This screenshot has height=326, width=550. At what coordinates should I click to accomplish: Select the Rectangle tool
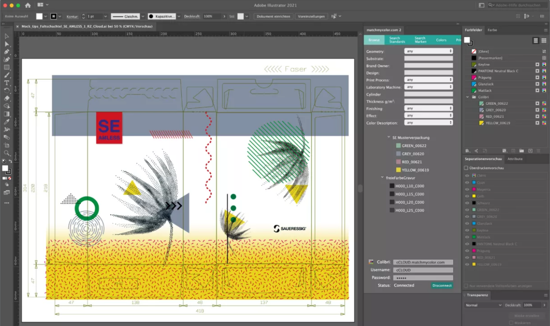tap(7, 67)
